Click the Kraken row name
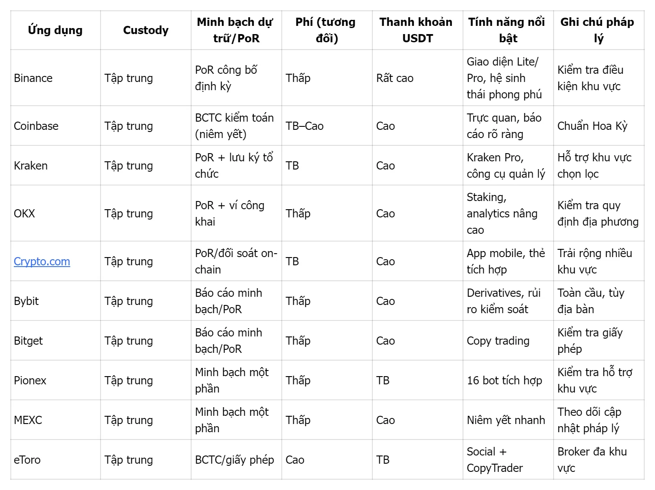Screen dimensions: 655x490 (31, 166)
